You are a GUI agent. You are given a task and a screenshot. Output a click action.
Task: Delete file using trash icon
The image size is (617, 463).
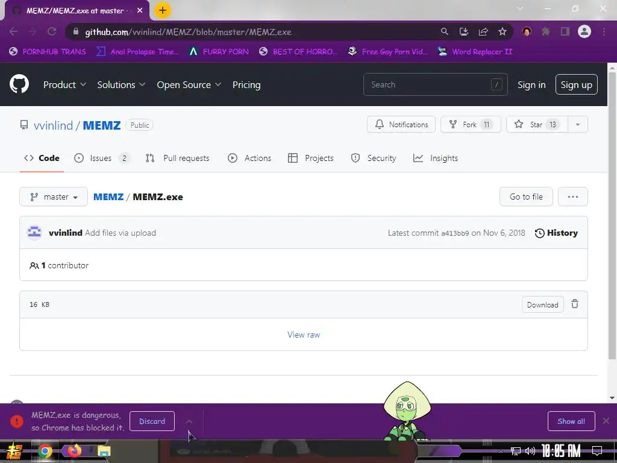(x=575, y=304)
